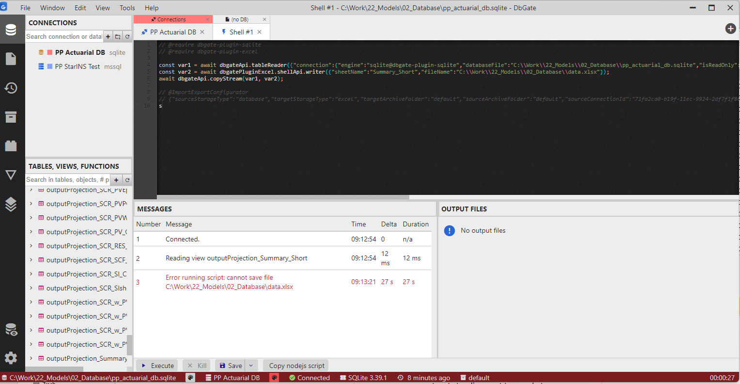Open the Compare Database sidebar icon
The width and height of the screenshot is (740, 384).
(x=11, y=175)
